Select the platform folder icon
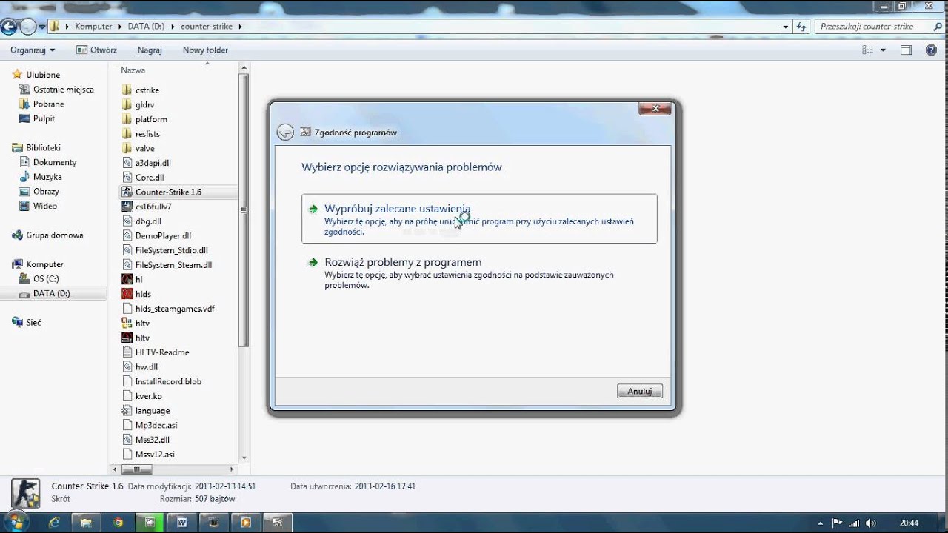Image resolution: width=948 pixels, height=533 pixels. [x=127, y=119]
